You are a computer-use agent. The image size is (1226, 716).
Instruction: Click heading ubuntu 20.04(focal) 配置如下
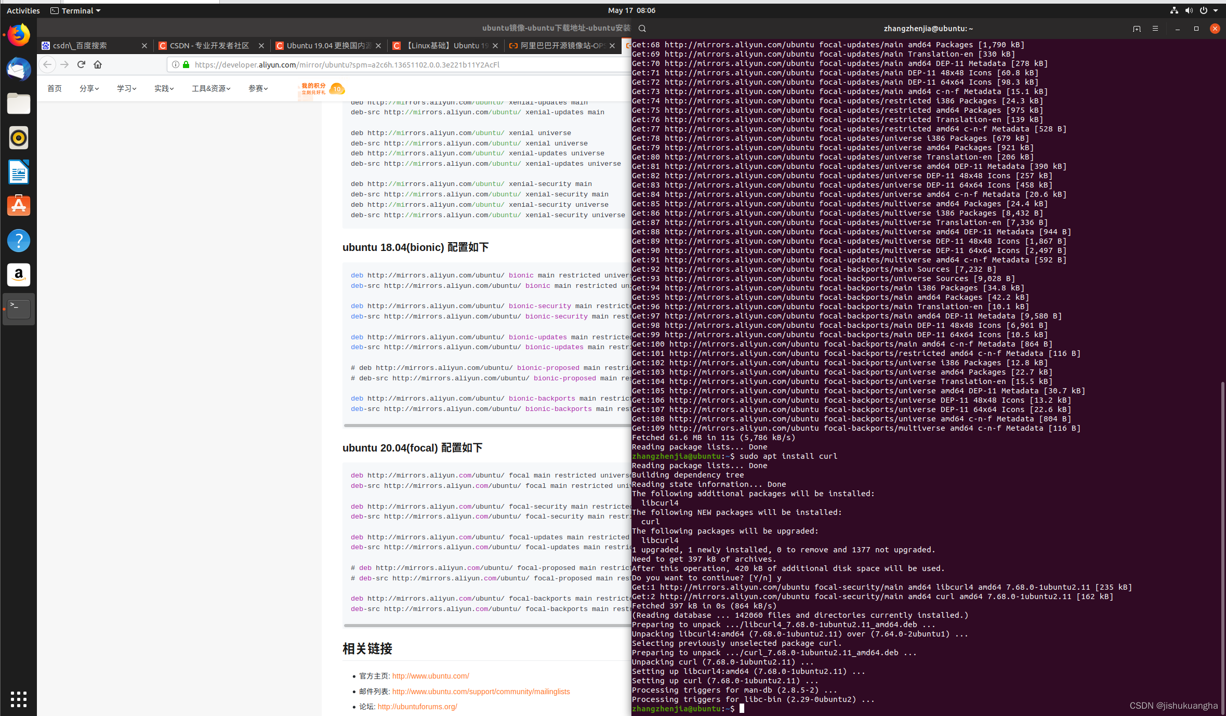(x=412, y=448)
